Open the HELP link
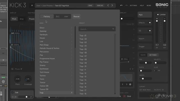Screen dimensions: 180x101 [x=142, y=6]
